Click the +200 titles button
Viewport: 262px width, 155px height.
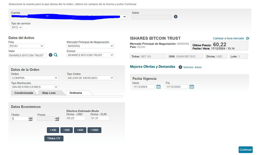[66, 130]
